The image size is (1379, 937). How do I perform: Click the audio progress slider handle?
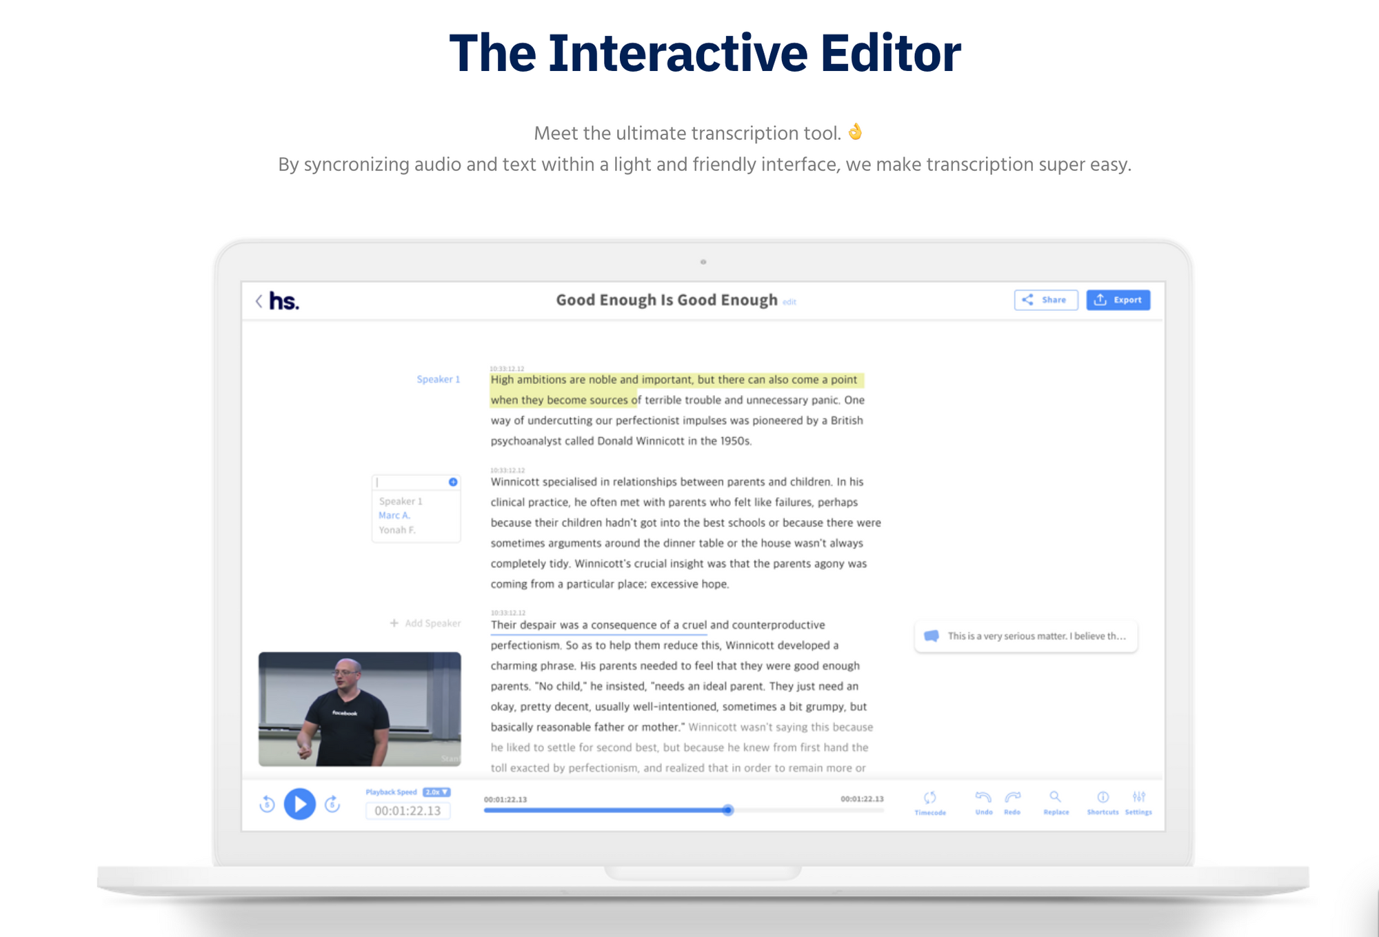(x=728, y=810)
